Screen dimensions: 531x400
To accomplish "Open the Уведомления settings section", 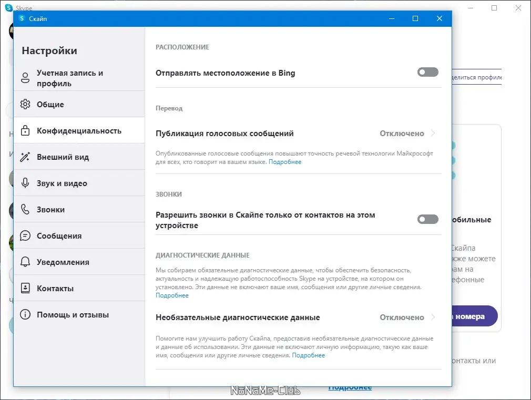I will pos(79,262).
